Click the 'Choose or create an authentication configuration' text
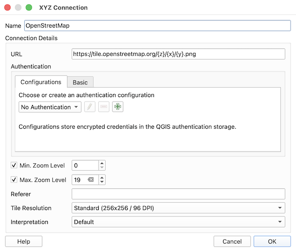This screenshot has height=252, width=296. click(x=86, y=95)
